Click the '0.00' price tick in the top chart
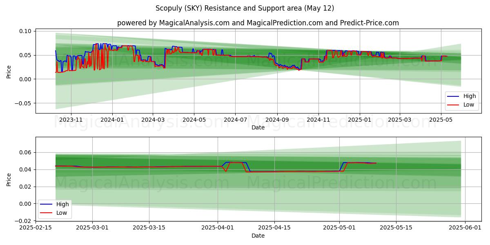490x245 pixels. coord(25,79)
